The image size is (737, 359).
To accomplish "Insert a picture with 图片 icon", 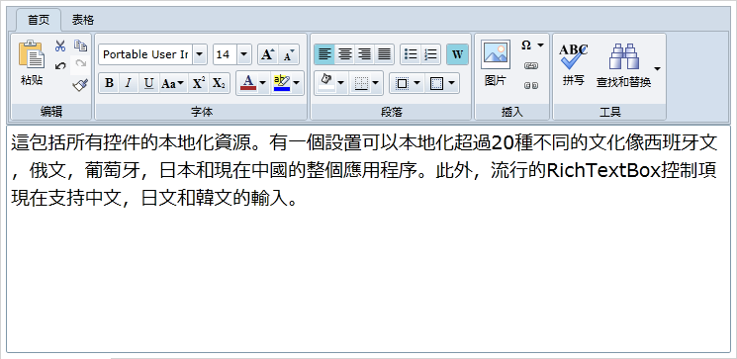I will pyautogui.click(x=496, y=63).
